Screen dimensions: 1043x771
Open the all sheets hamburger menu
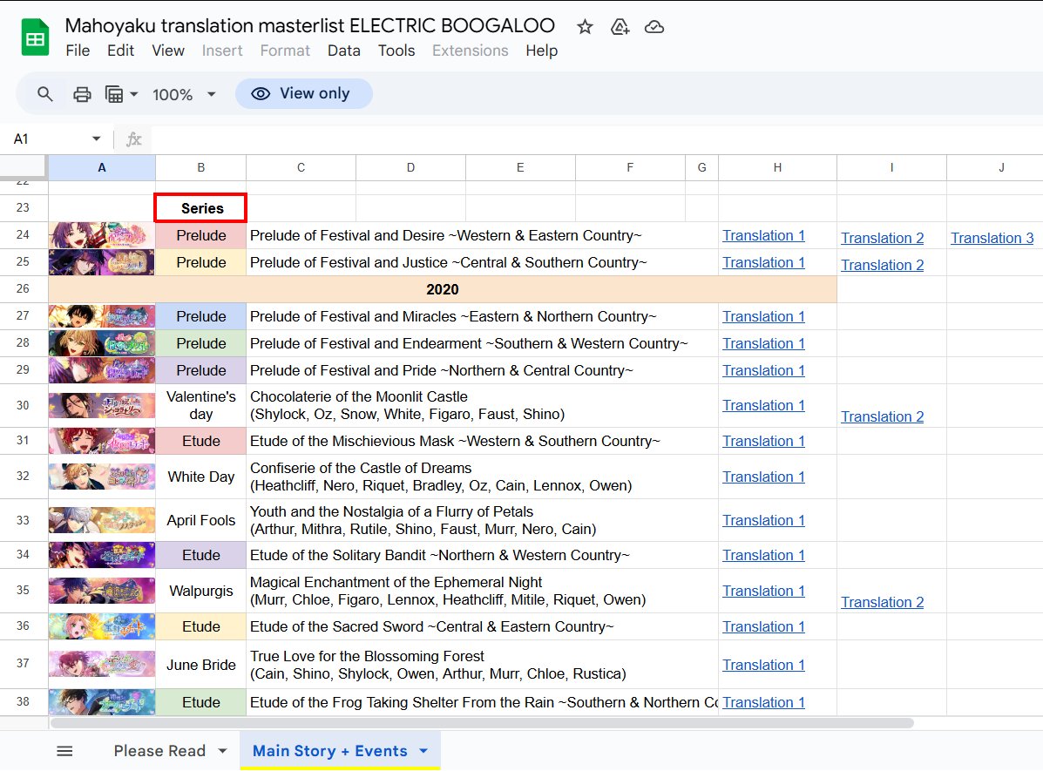64,750
